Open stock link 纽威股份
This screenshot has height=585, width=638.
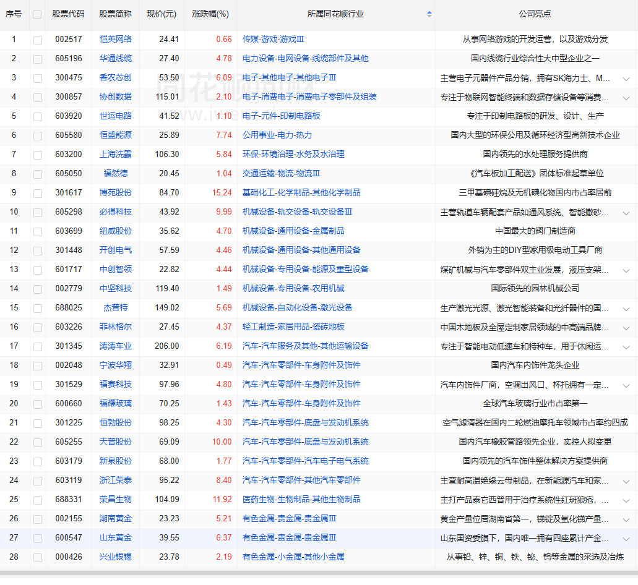[116, 231]
